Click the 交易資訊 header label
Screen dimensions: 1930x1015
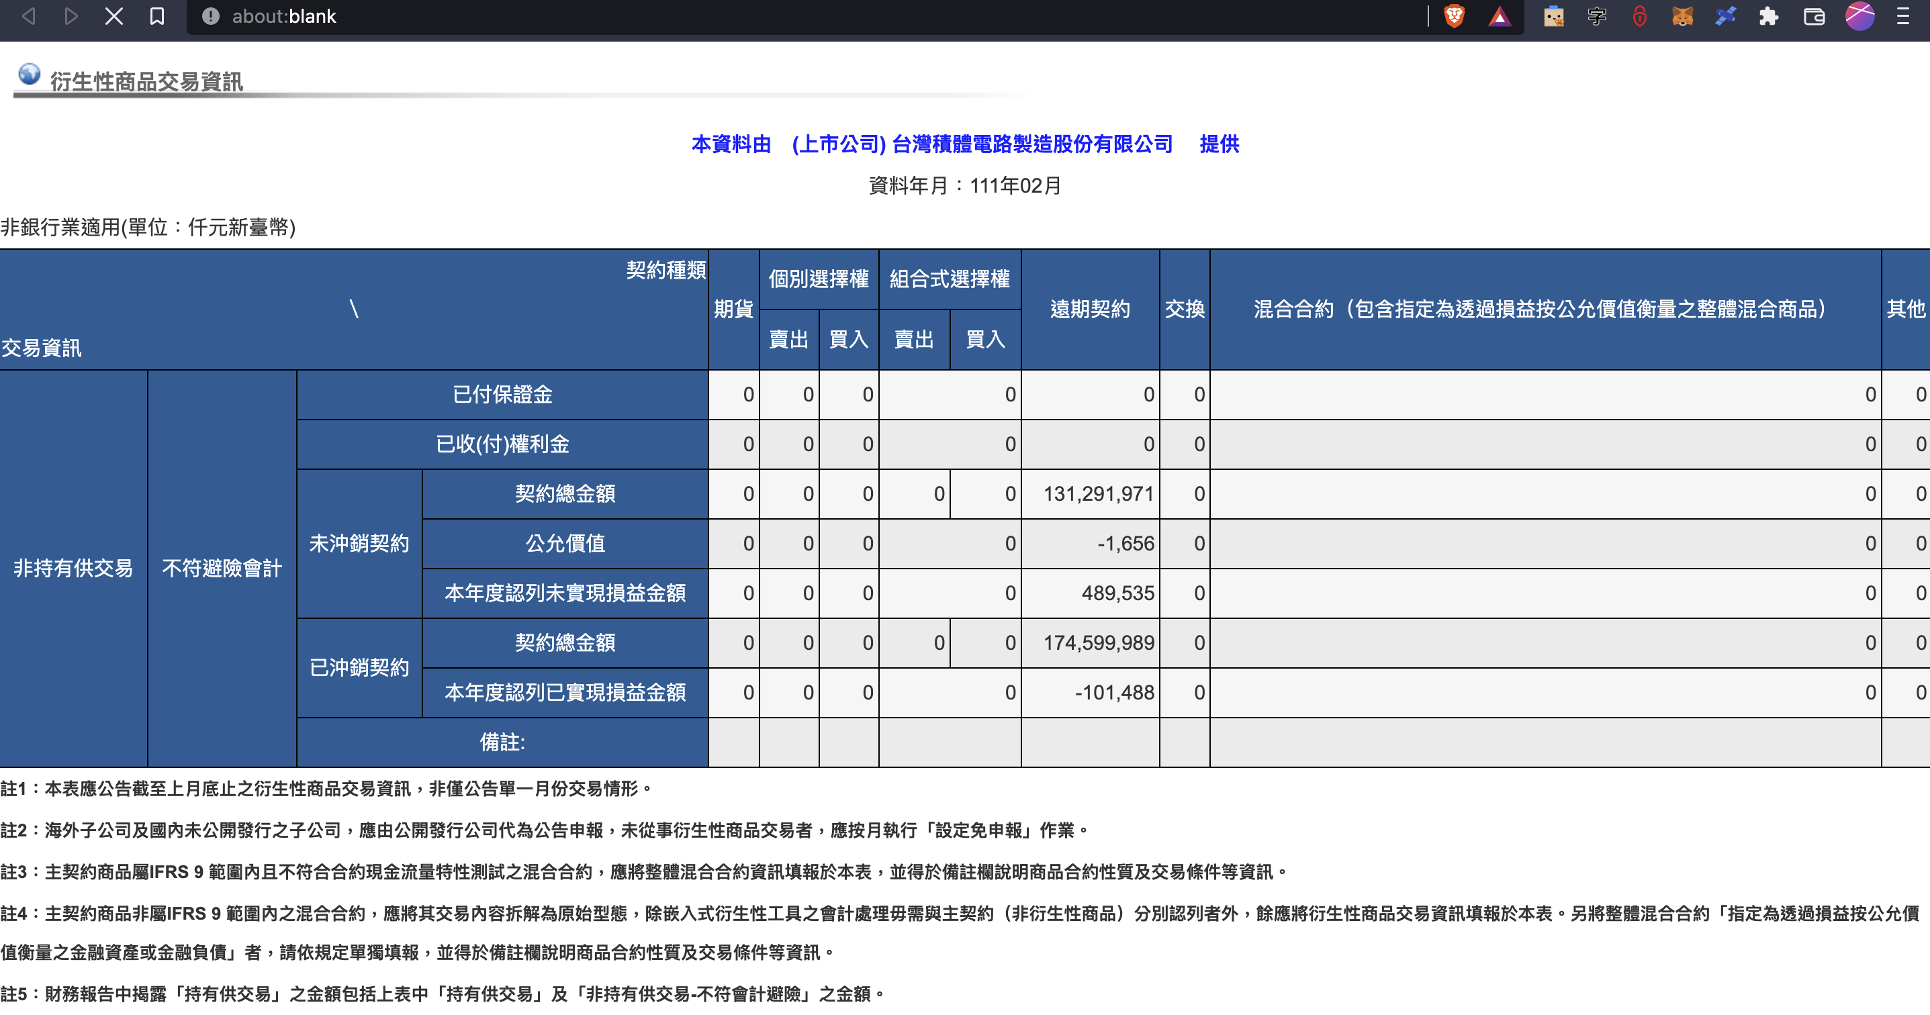pos(41,348)
